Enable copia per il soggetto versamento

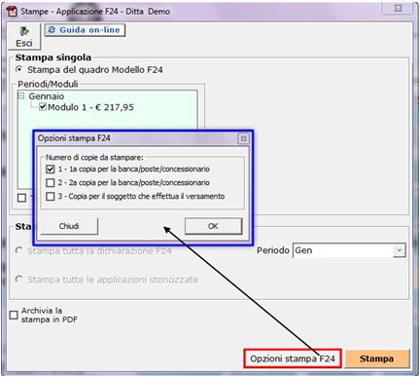[51, 197]
